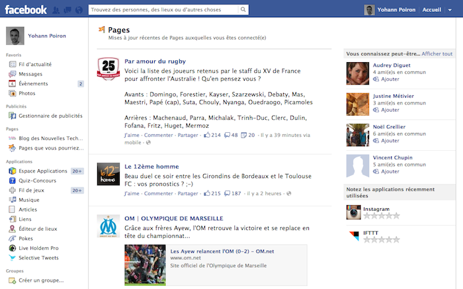Image resolution: width=463 pixels, height=289 pixels.
Task: Open Gestionnaire de publicités link
Action: point(50,116)
